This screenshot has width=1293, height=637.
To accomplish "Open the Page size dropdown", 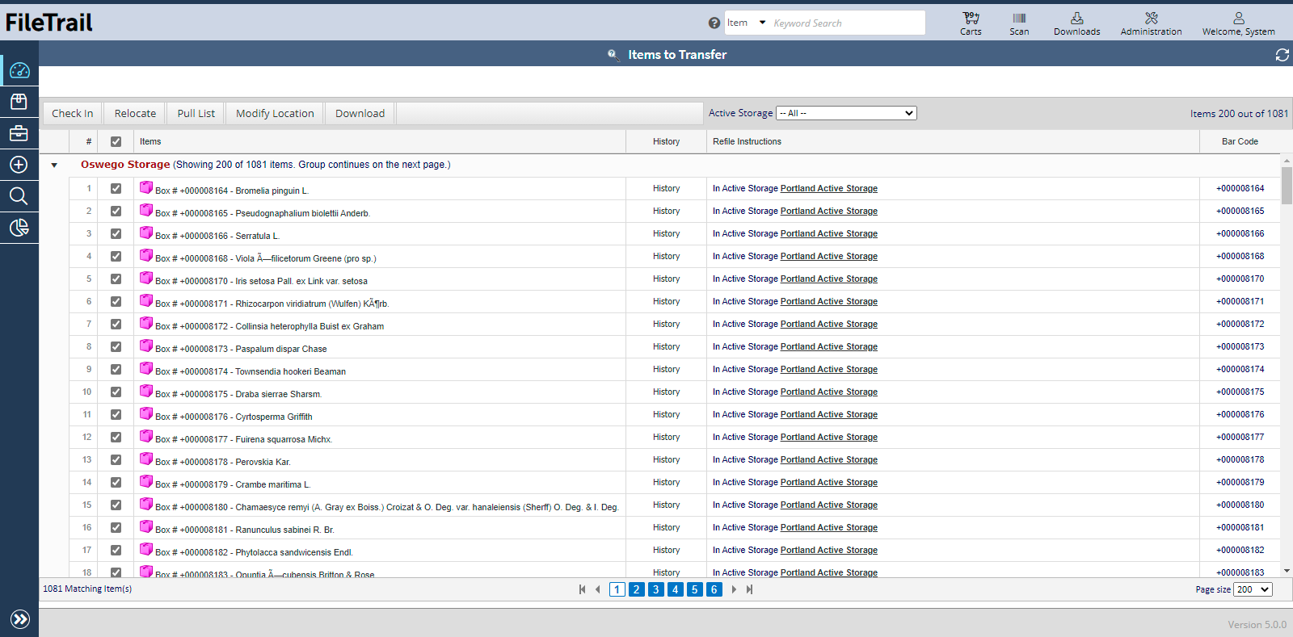I will 1253,589.
